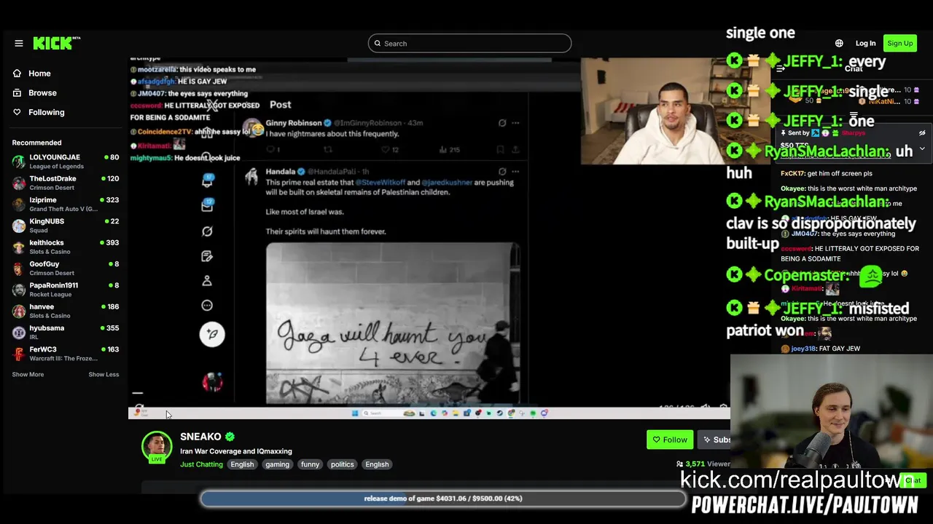The image size is (933, 524).
Task: Open the hamburger menu beside Kick logo
Action: [x=19, y=43]
